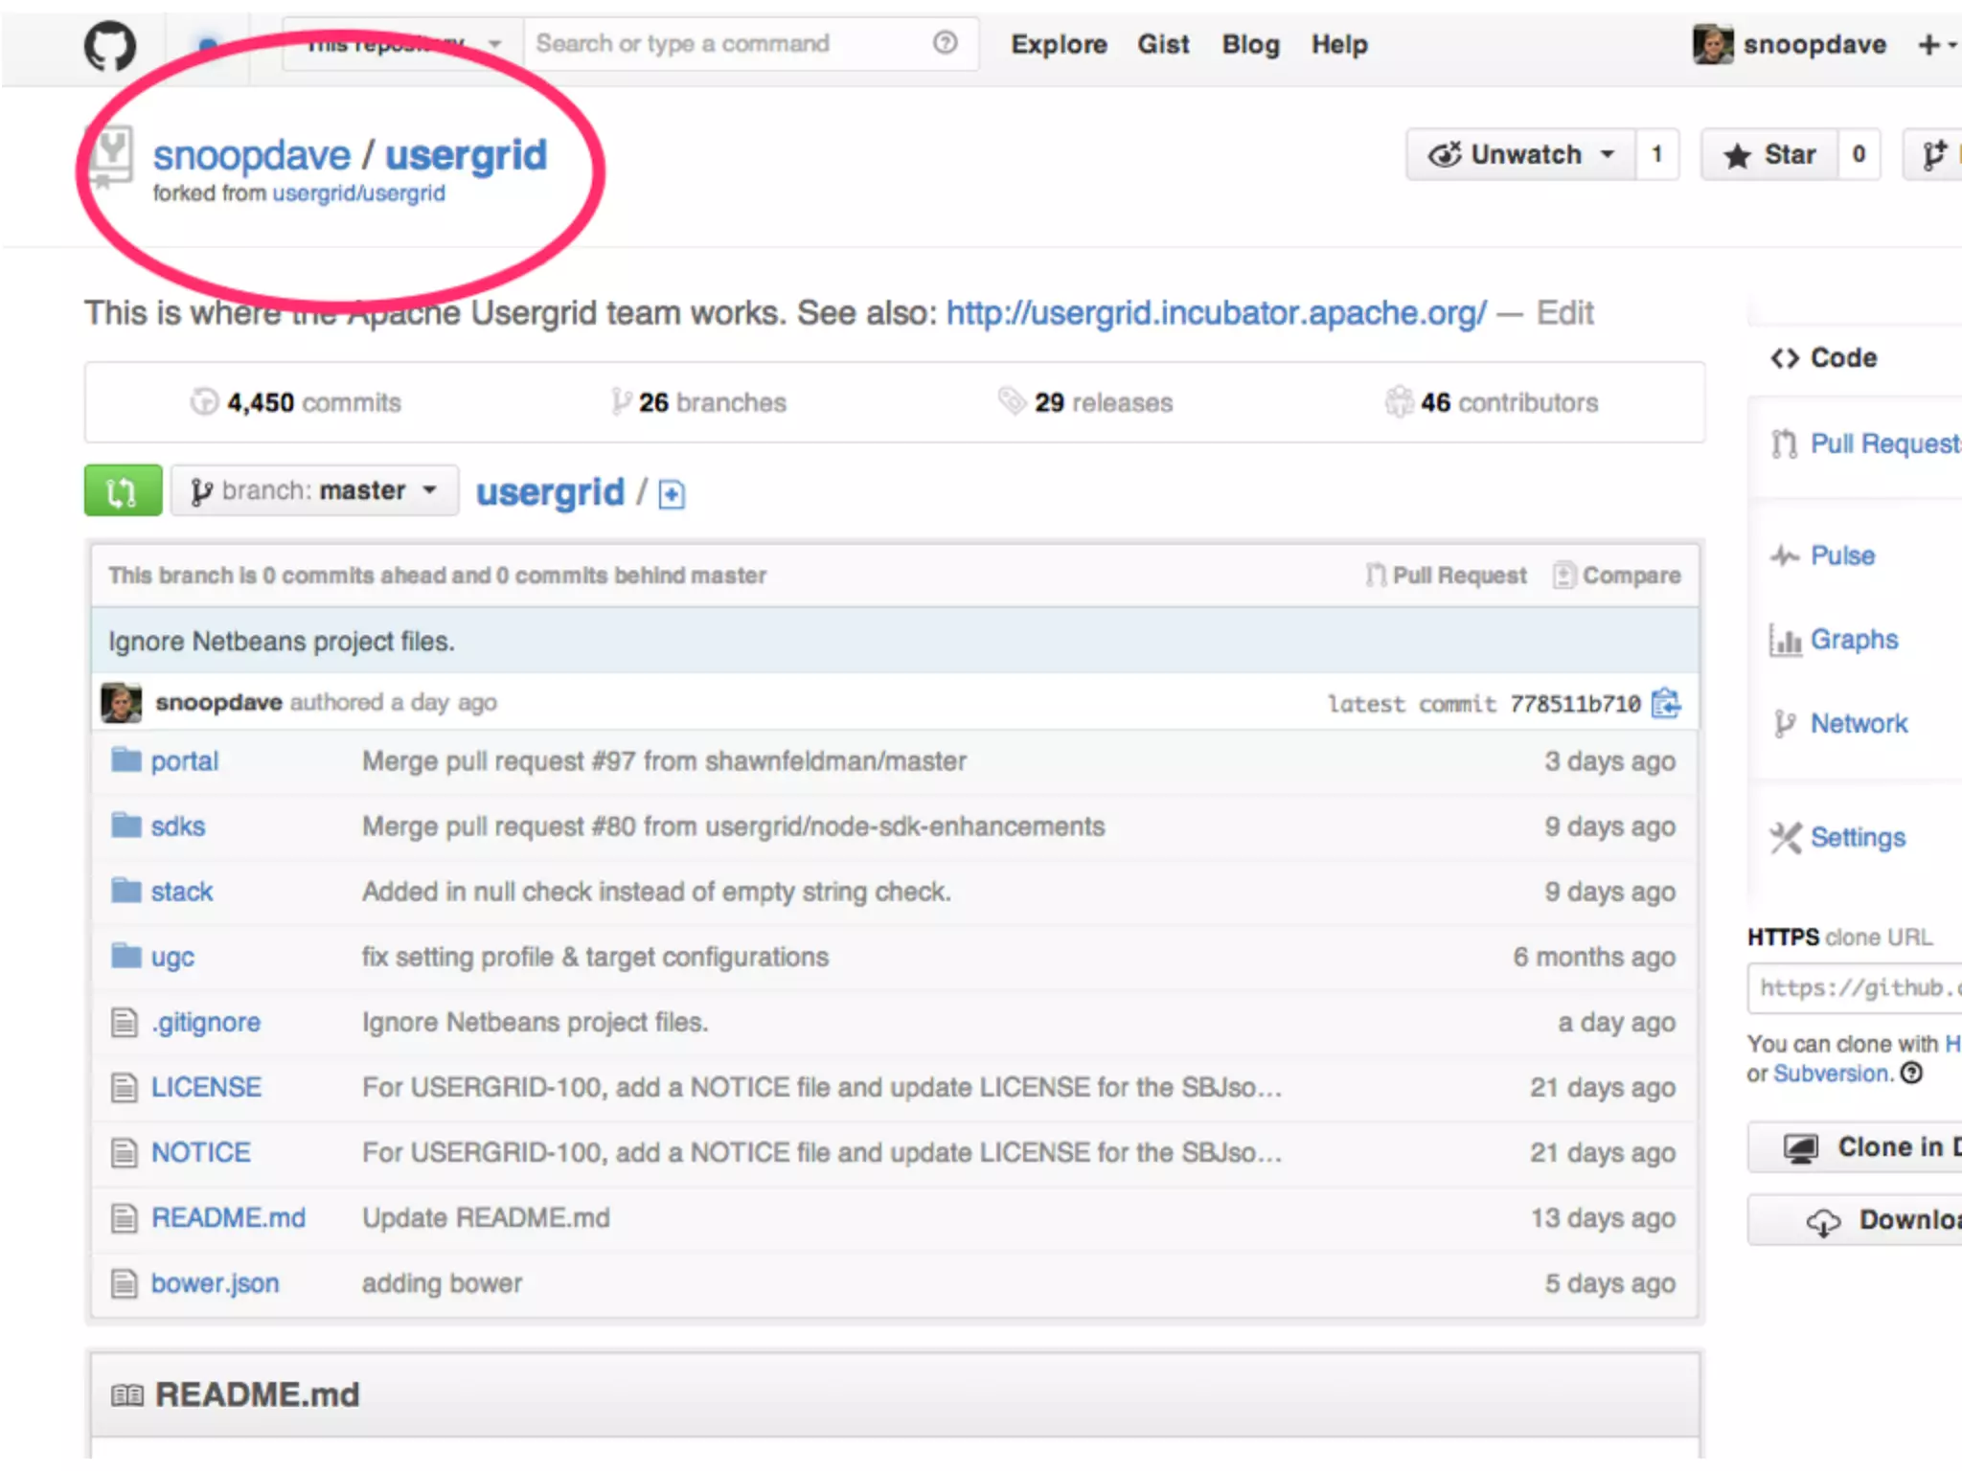Viewport: 1962px width, 1471px height.
Task: Click the search help question mark icon
Action: [945, 43]
